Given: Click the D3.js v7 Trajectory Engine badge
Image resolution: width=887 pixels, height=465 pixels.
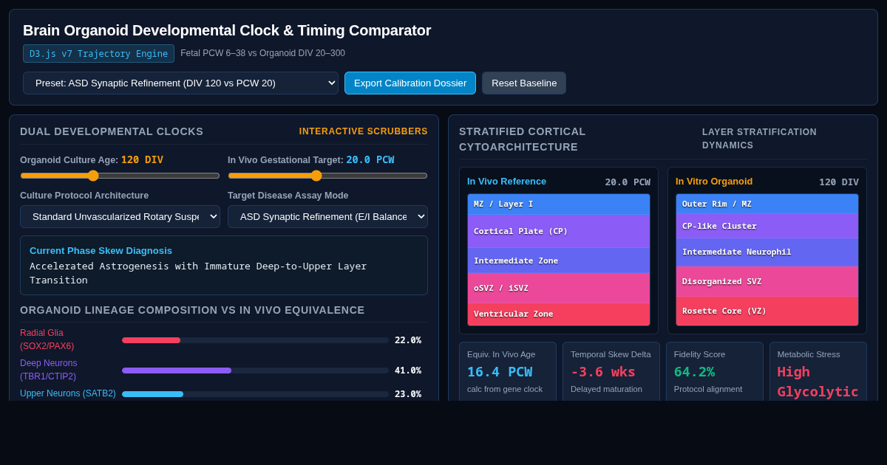Looking at the screenshot, I should point(98,53).
